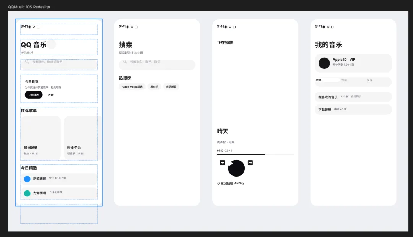Screen dimensions: 413x237
Task: Tap the AirPlay control
Action: (x=239, y=183)
